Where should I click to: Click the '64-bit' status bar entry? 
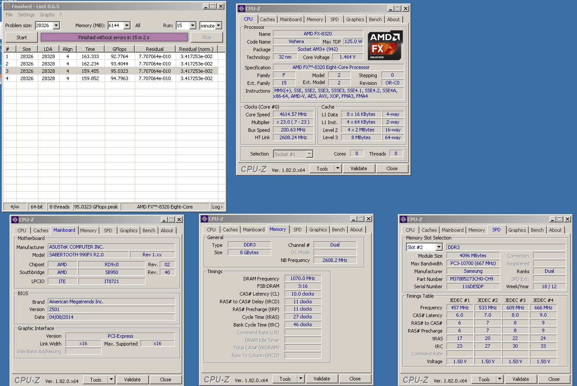[x=37, y=207]
